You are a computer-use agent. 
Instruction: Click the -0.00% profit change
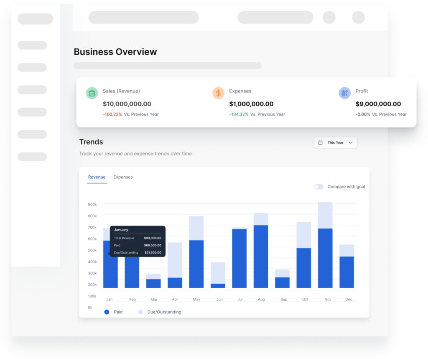(x=363, y=114)
